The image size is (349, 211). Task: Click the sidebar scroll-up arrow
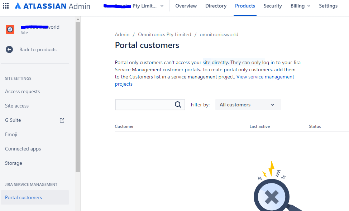click(78, 19)
